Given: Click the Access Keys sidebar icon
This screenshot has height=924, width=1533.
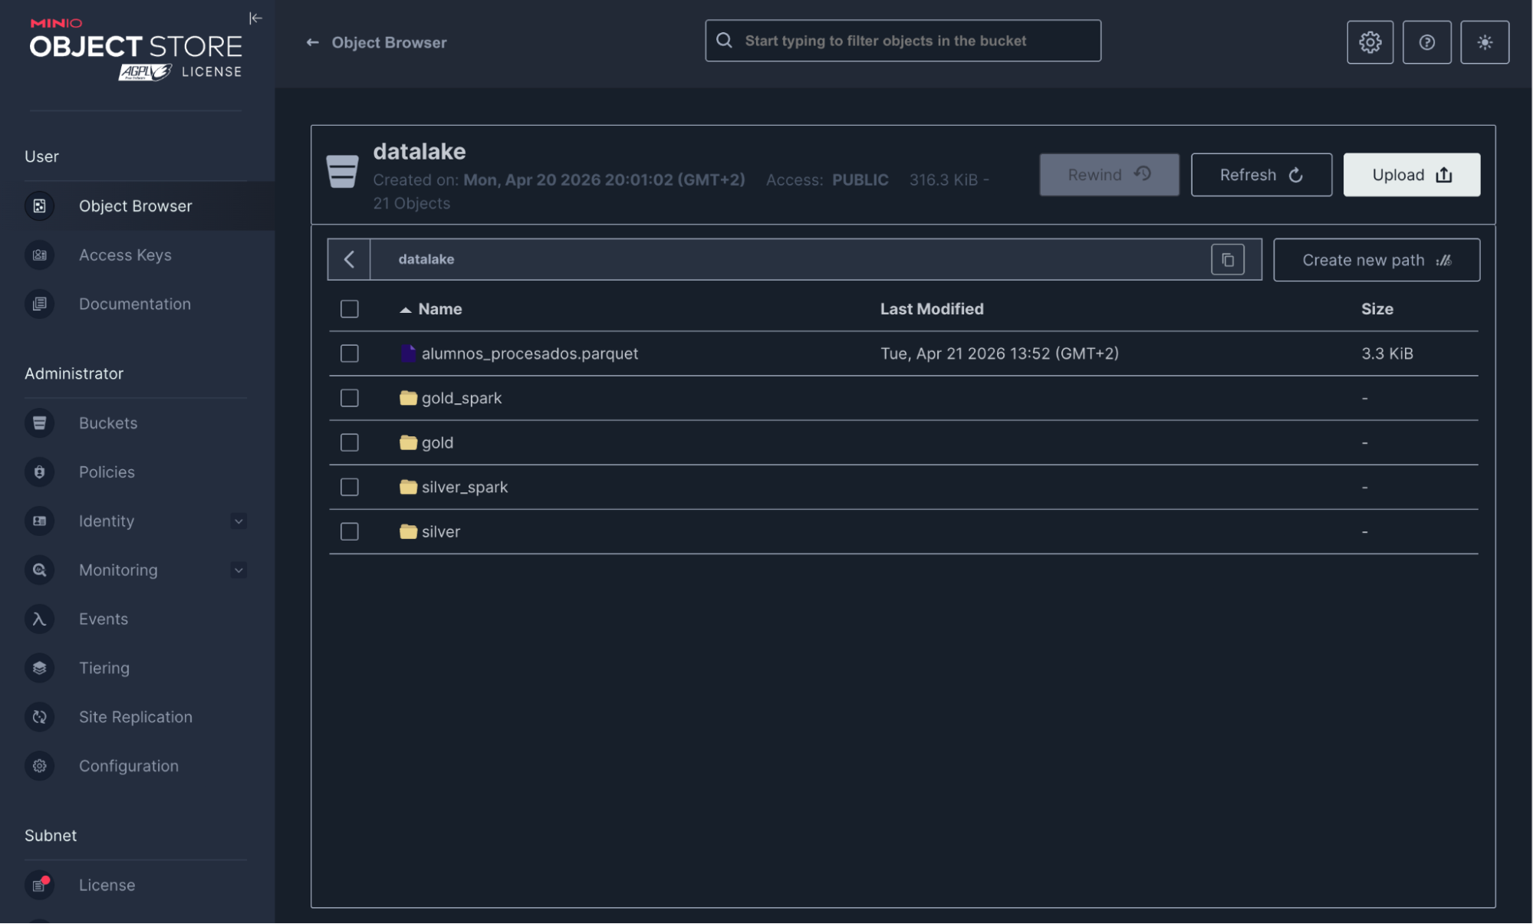Looking at the screenshot, I should tap(39, 255).
